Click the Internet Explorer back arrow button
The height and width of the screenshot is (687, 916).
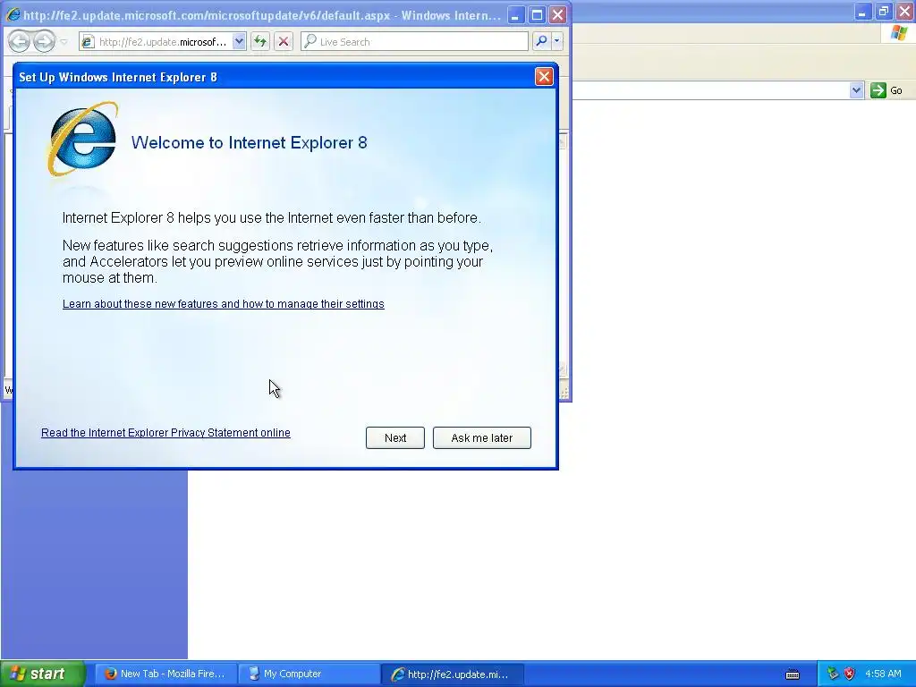pos(20,41)
